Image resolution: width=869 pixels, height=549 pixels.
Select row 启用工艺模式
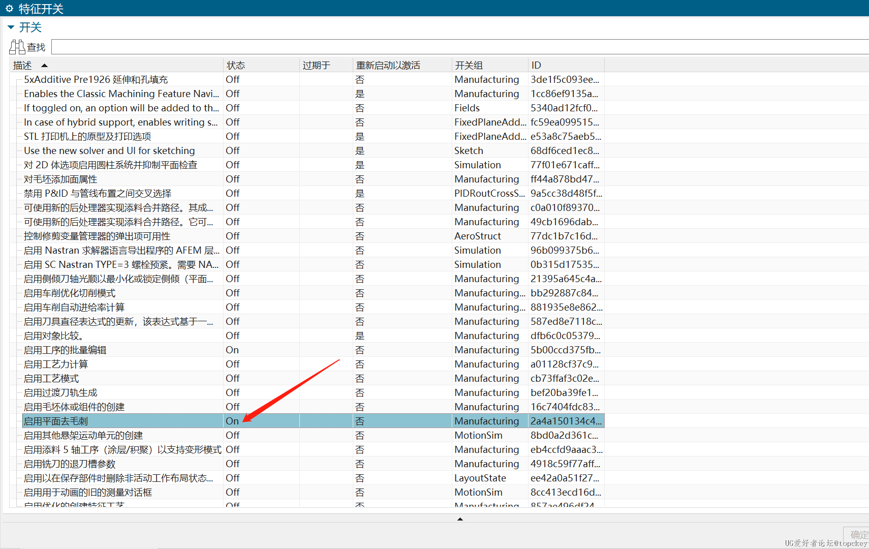pos(314,378)
